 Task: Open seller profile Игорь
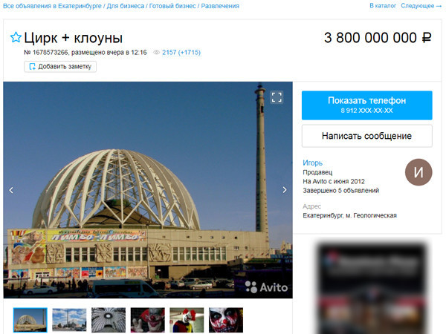pos(312,163)
